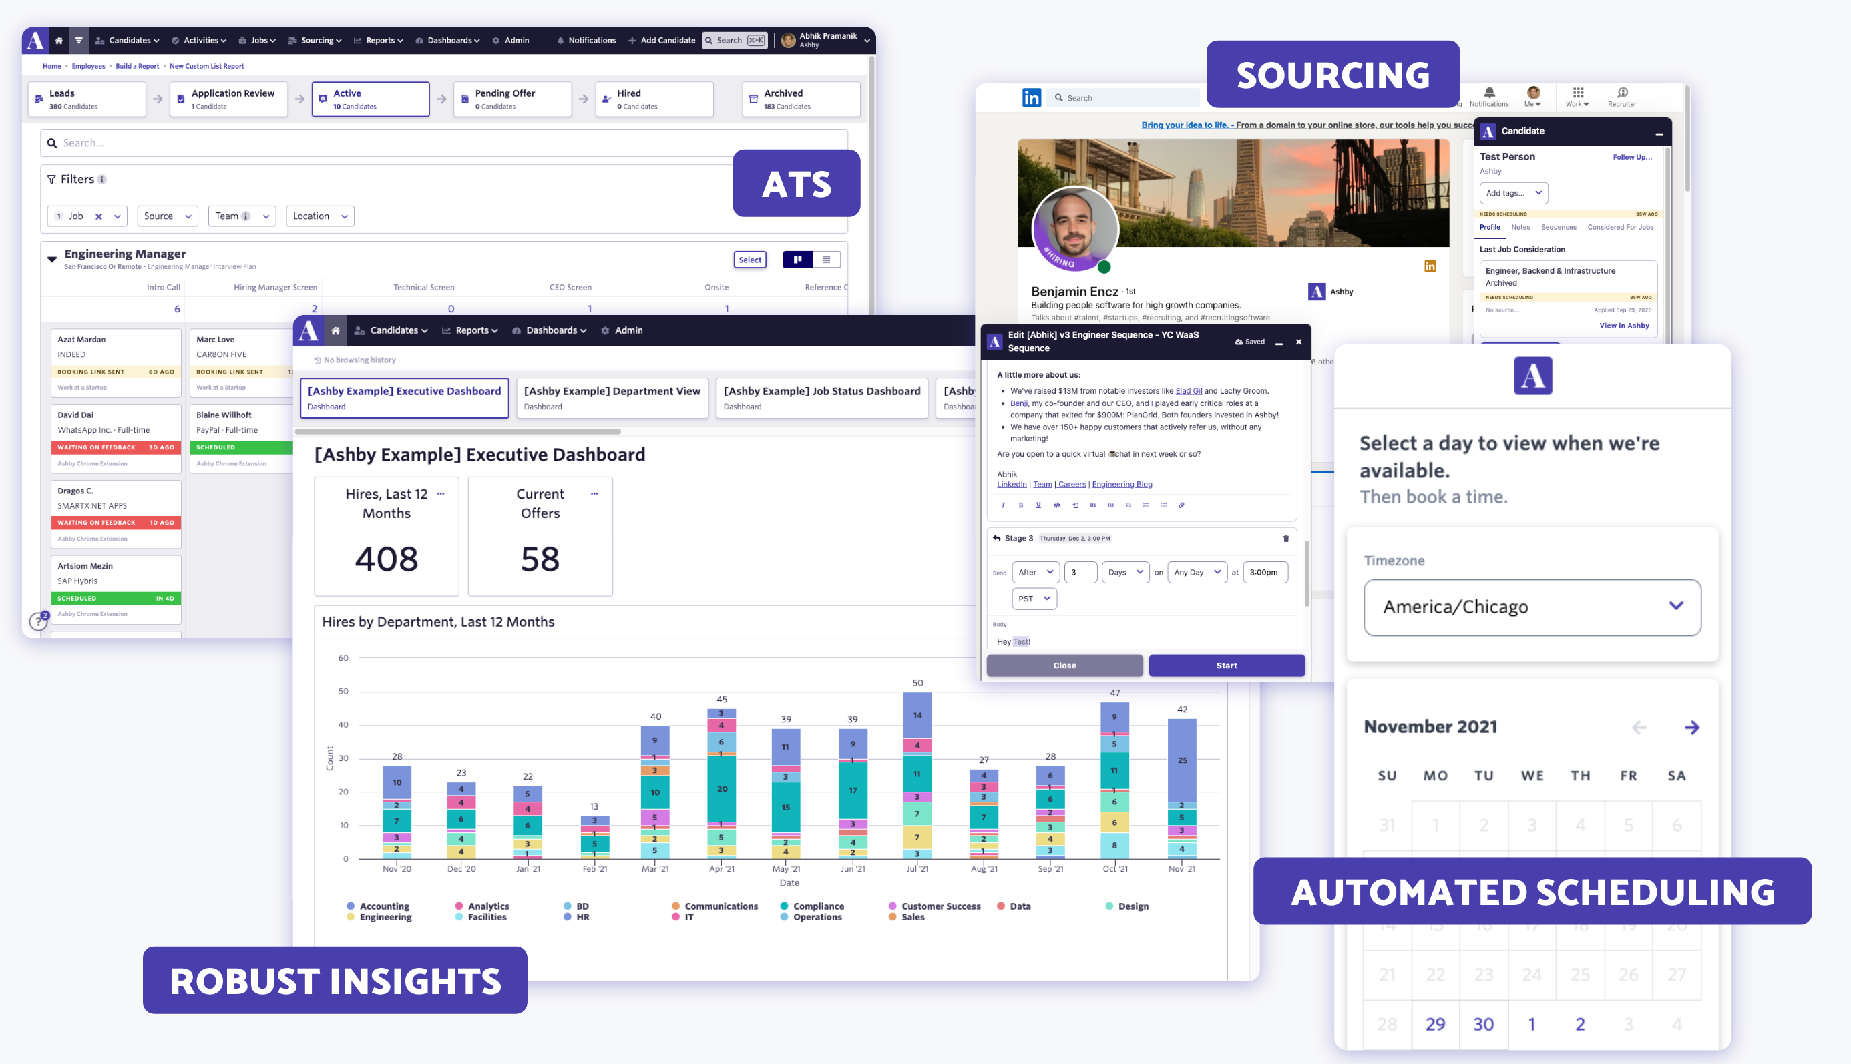
Task: Open the Department View dashboard tab
Action: pos(612,398)
